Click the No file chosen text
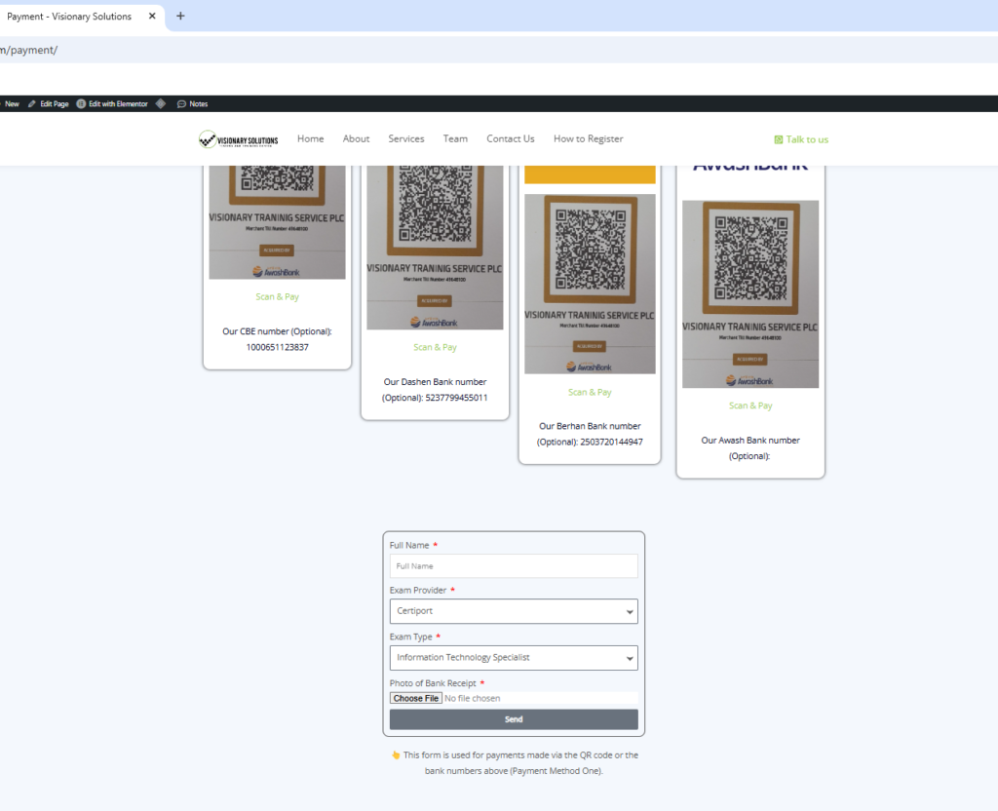Screen dimensions: 998x811 (473, 698)
